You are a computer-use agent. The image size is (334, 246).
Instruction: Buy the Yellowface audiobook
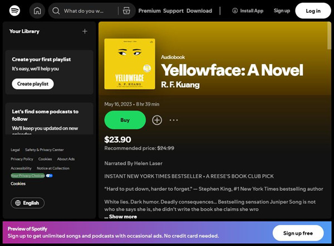(125, 120)
